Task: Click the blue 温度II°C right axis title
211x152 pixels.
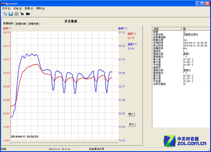Action: tap(123, 28)
